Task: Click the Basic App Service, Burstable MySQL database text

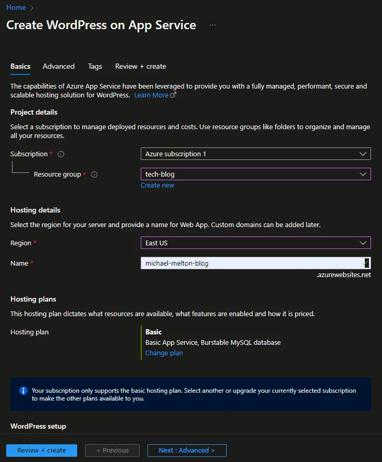Action: click(213, 343)
